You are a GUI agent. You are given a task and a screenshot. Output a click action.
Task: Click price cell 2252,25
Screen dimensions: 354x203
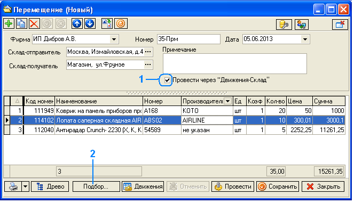[x=300, y=130]
